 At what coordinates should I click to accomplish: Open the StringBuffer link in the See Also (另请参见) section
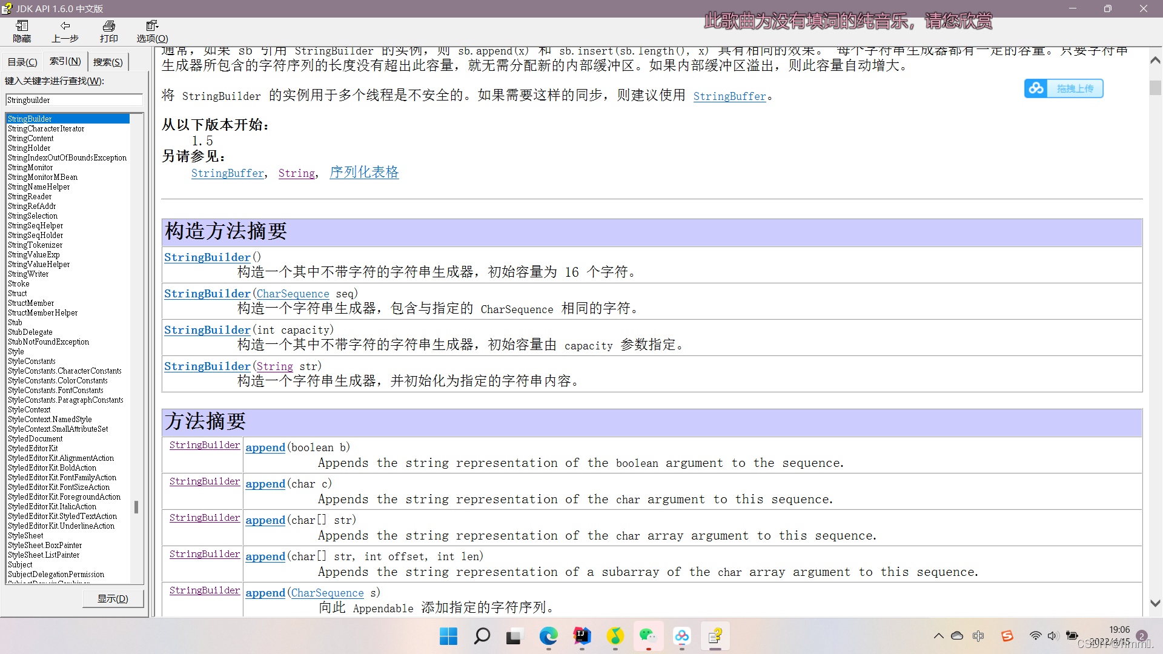pyautogui.click(x=228, y=173)
